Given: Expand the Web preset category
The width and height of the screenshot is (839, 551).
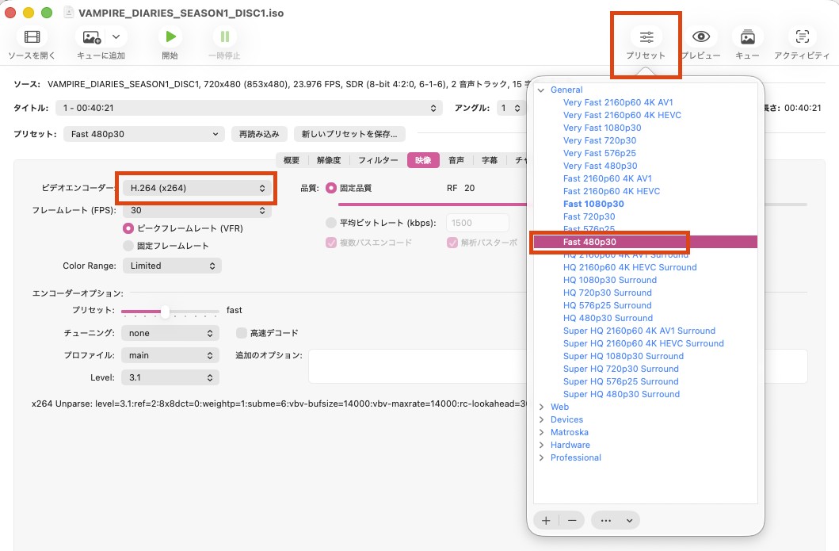Looking at the screenshot, I should click(541, 407).
